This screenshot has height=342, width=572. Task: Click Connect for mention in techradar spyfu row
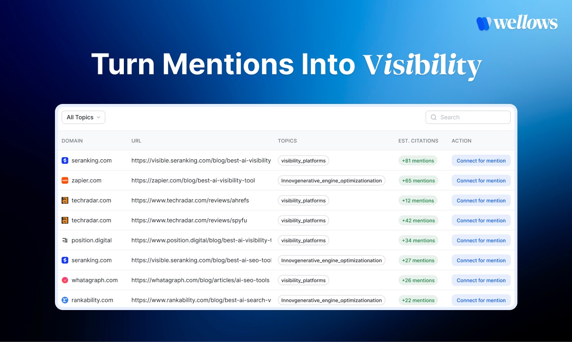[481, 220]
